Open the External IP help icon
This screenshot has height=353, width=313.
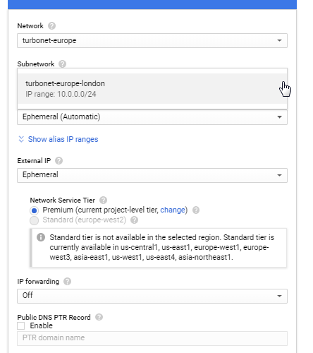click(x=59, y=161)
